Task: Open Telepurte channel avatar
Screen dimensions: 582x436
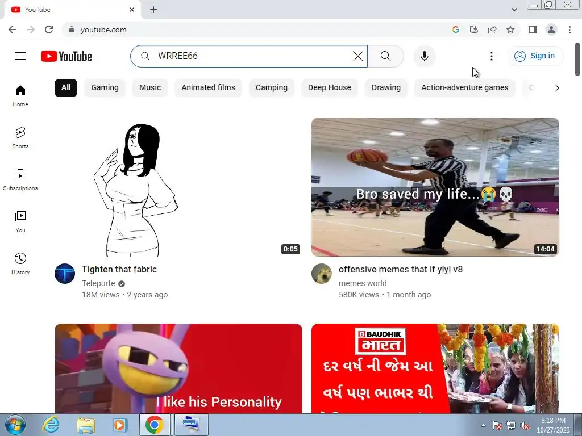Action: click(65, 274)
